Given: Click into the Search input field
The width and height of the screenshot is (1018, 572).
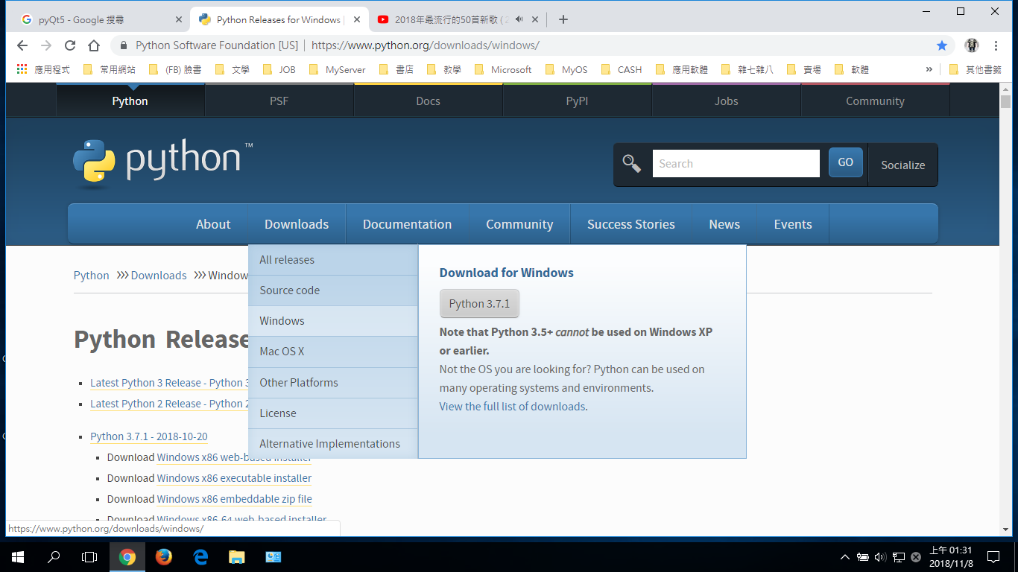Looking at the screenshot, I should click(x=736, y=164).
